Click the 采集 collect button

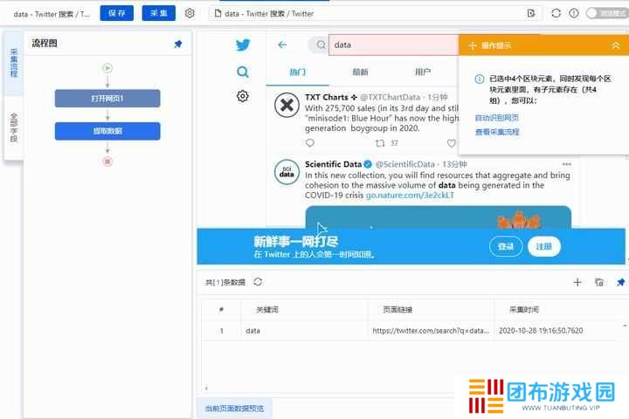tap(158, 13)
